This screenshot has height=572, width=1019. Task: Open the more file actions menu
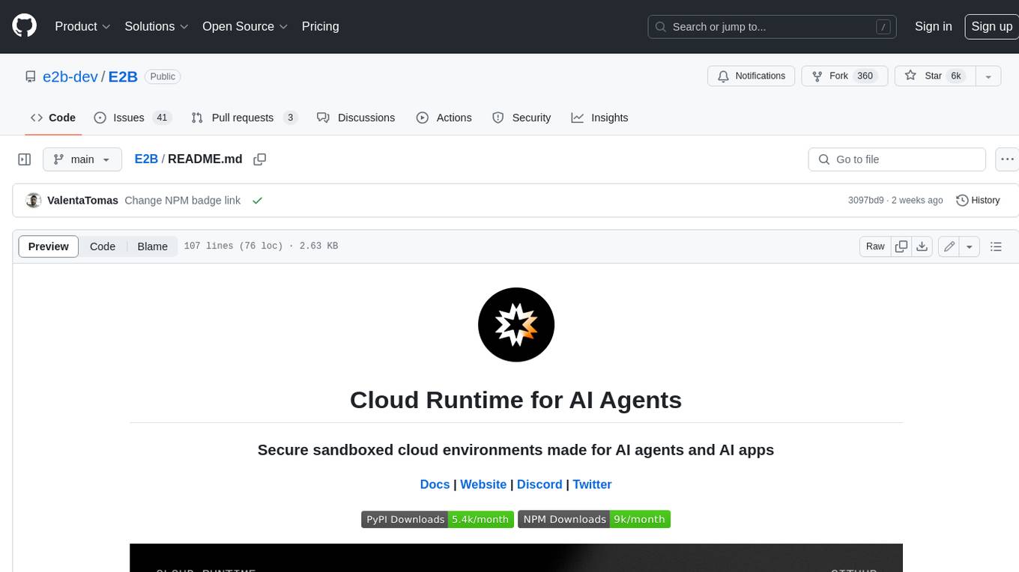point(1007,159)
